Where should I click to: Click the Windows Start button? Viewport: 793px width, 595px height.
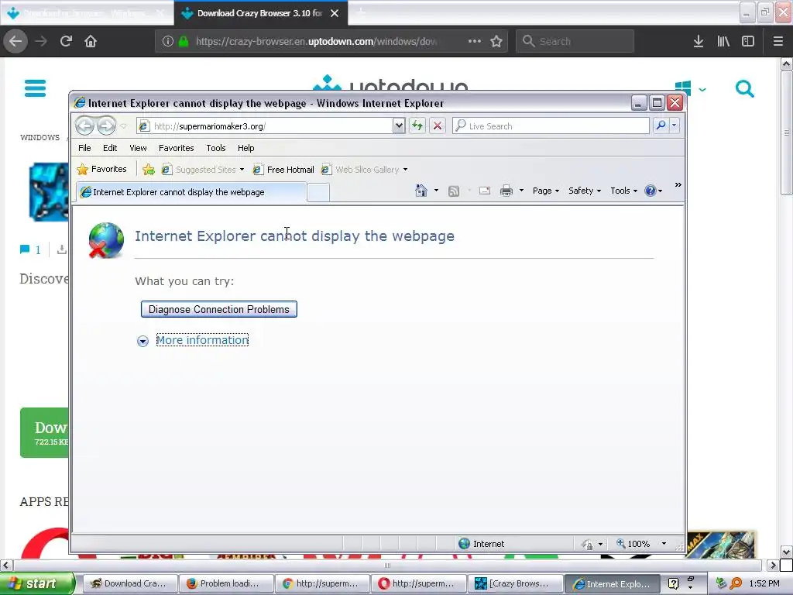37,583
